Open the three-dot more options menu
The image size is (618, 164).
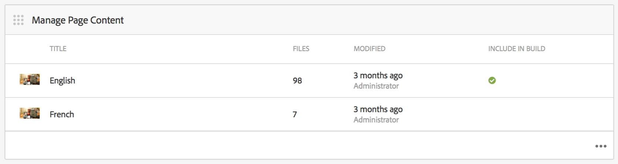[601, 146]
